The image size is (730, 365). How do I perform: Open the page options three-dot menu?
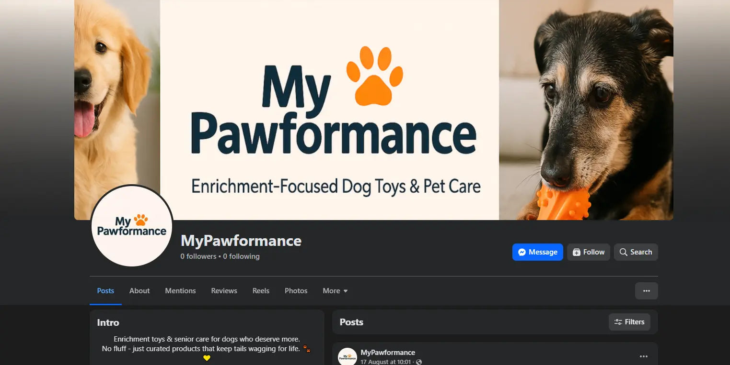[646, 291]
